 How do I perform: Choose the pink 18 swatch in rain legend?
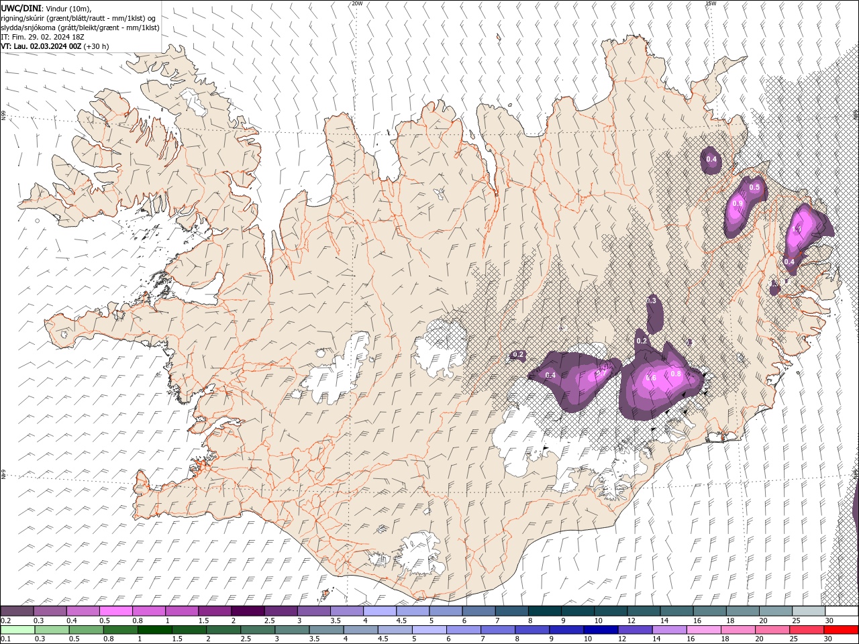[x=737, y=630]
